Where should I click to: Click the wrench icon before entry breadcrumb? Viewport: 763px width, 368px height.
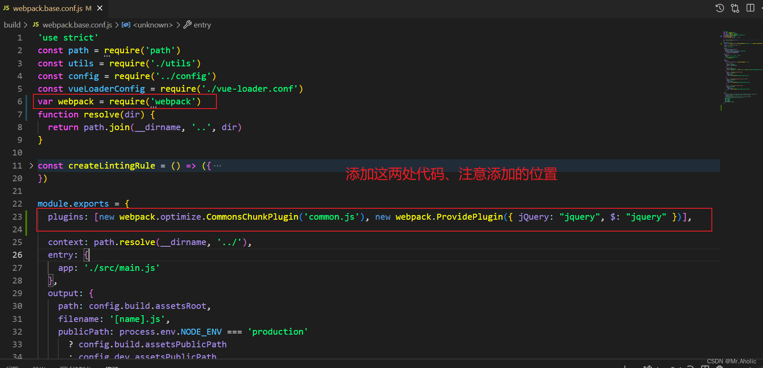point(187,25)
